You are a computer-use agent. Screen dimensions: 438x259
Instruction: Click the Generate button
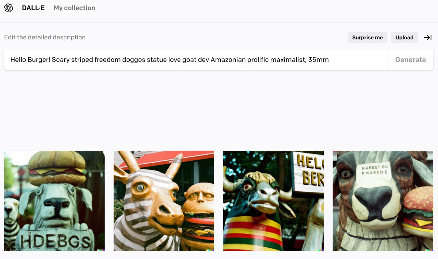click(411, 60)
